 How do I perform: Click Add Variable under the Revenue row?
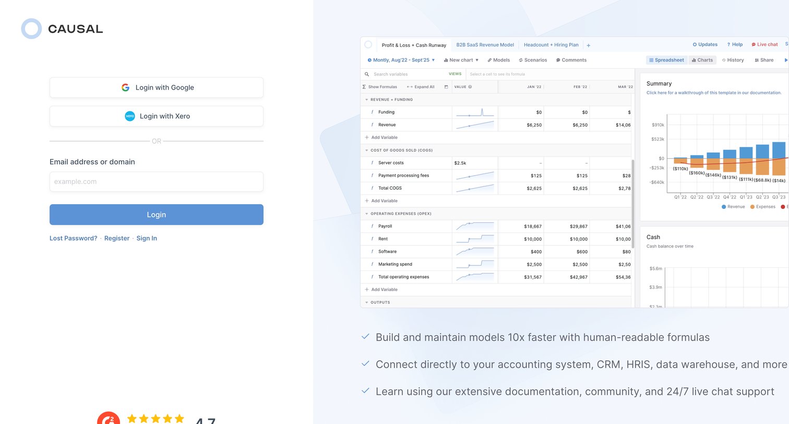(x=381, y=138)
